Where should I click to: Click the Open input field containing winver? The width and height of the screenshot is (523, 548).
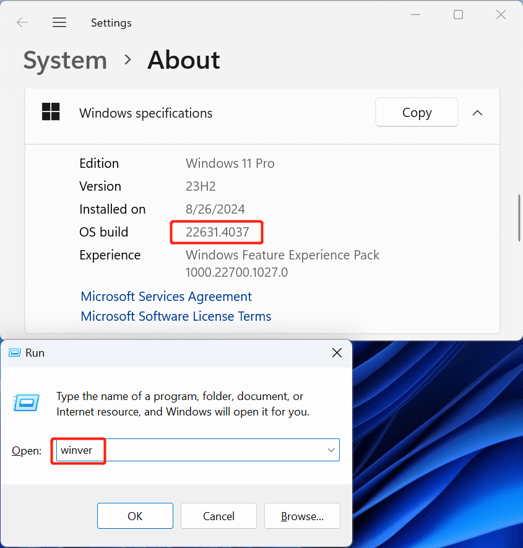[x=197, y=450]
